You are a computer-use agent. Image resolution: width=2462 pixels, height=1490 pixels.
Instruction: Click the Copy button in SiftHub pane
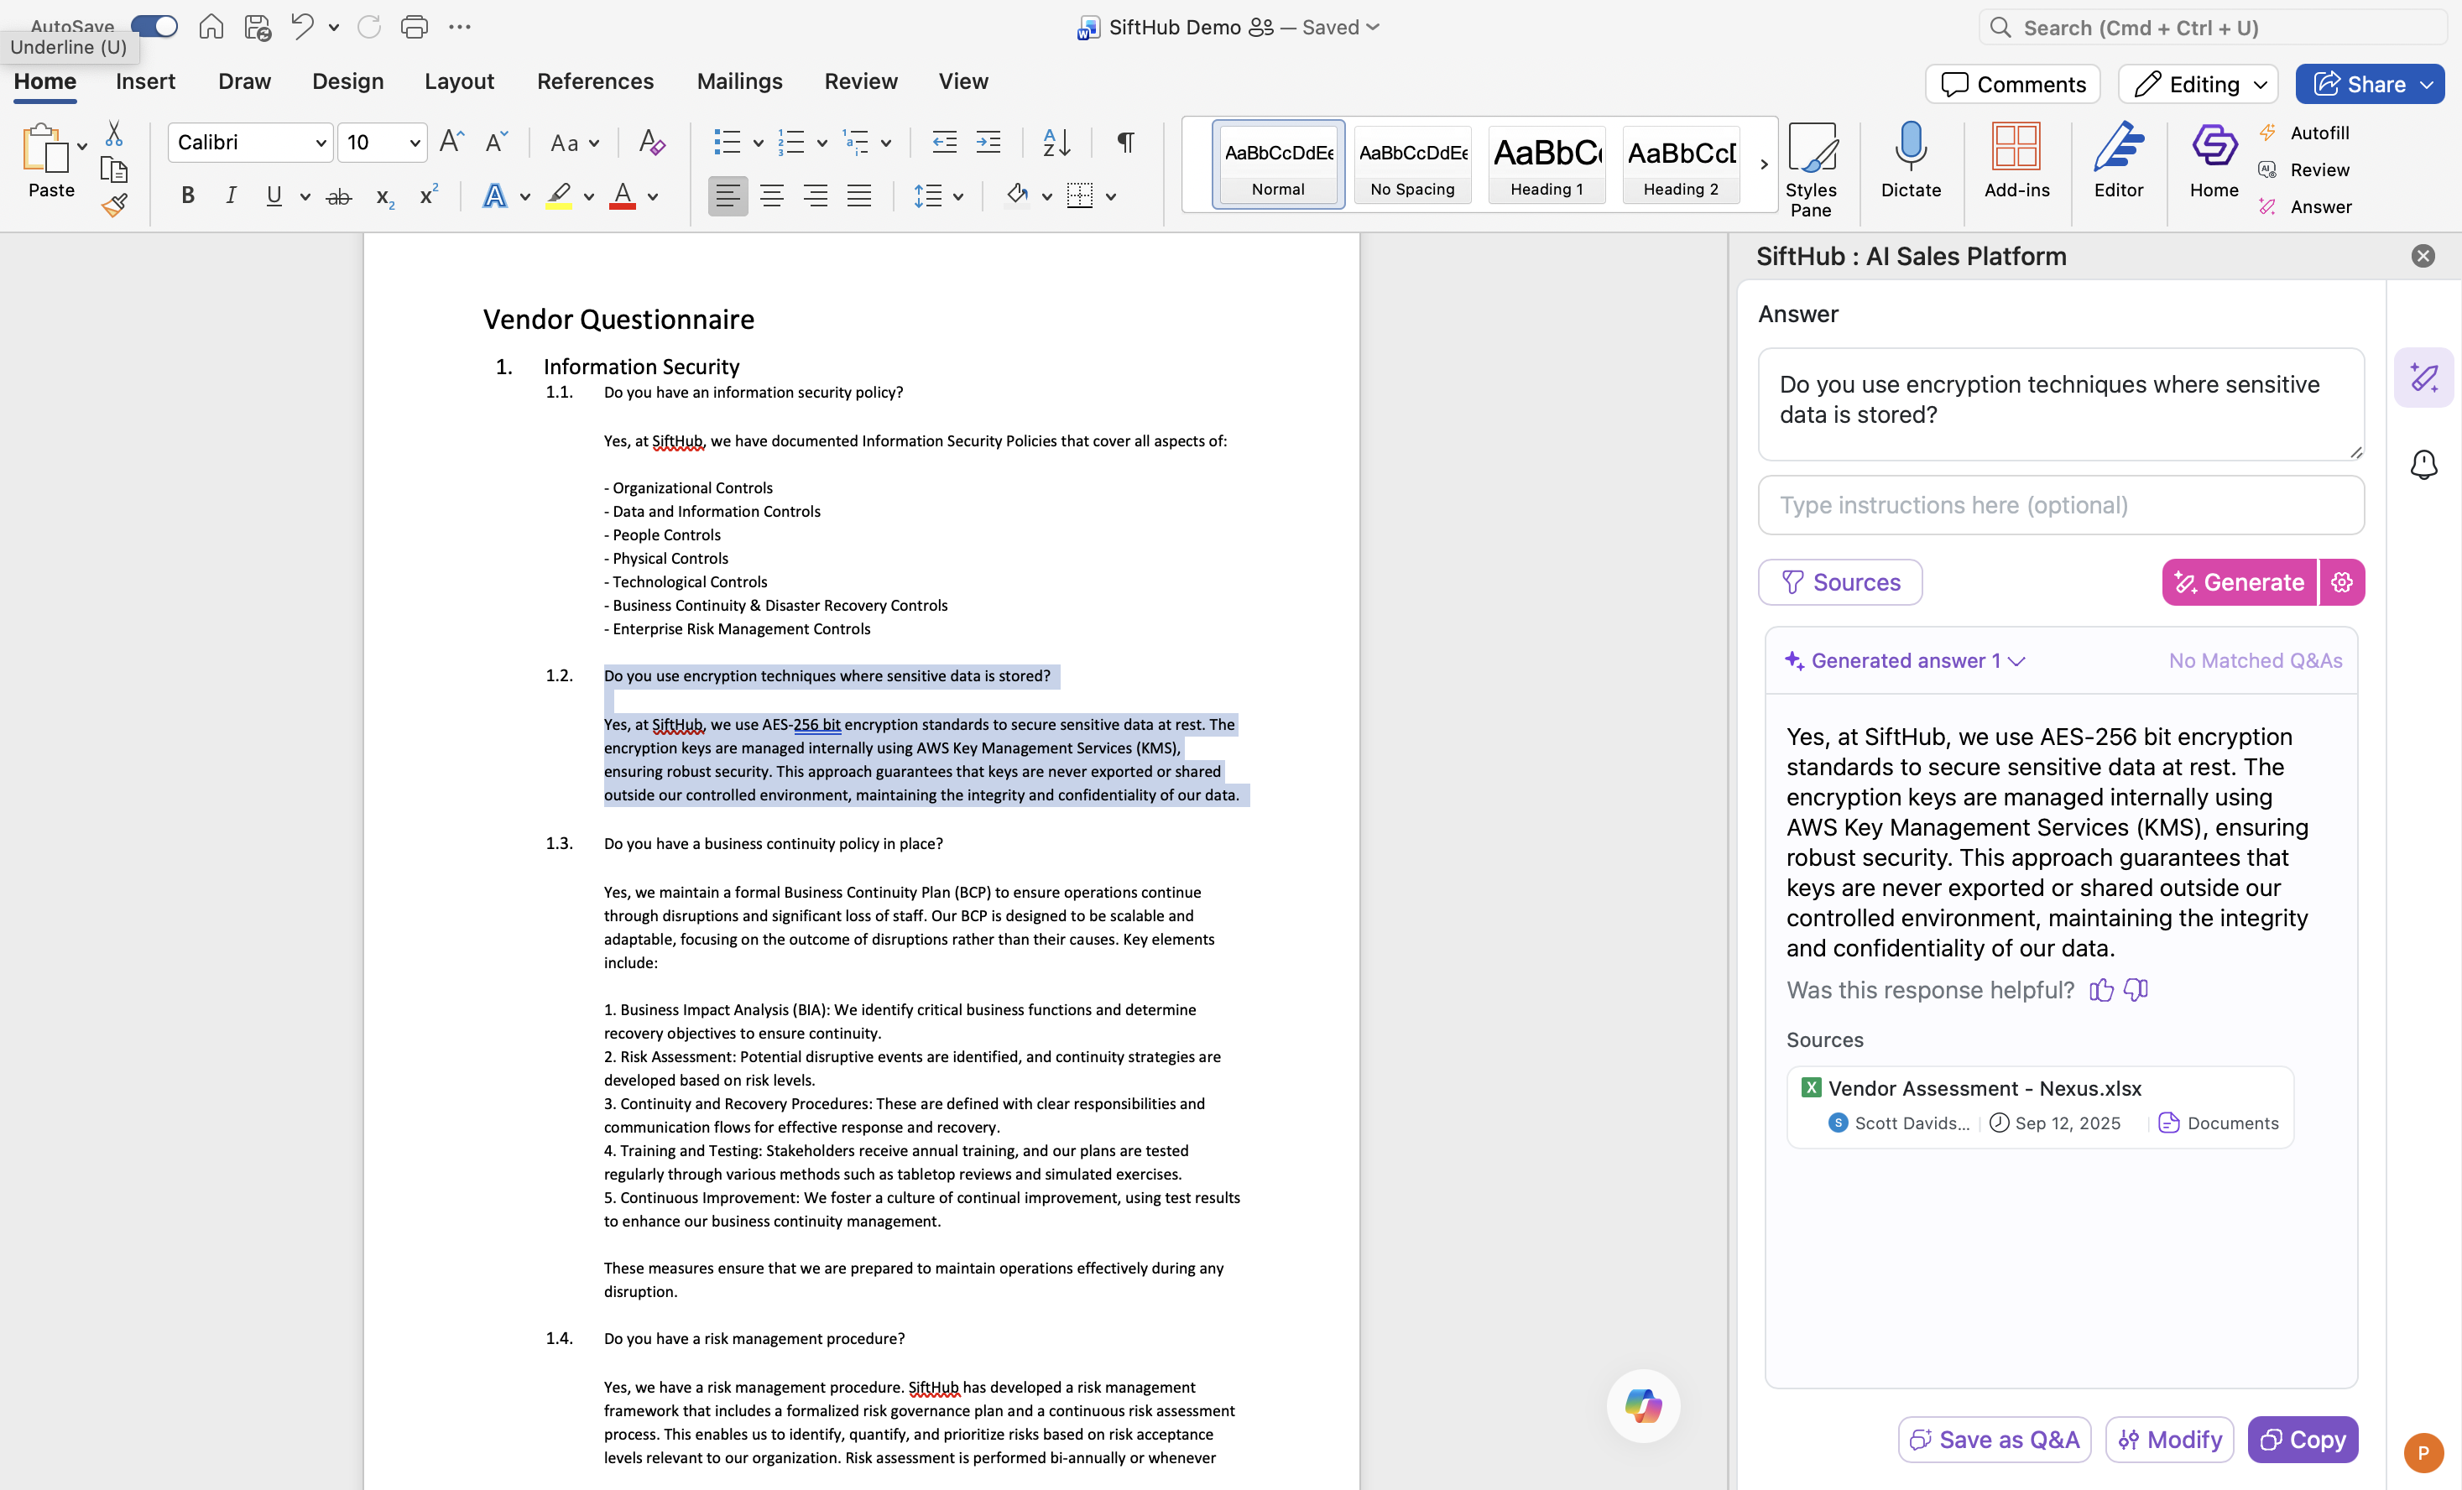[2302, 1439]
